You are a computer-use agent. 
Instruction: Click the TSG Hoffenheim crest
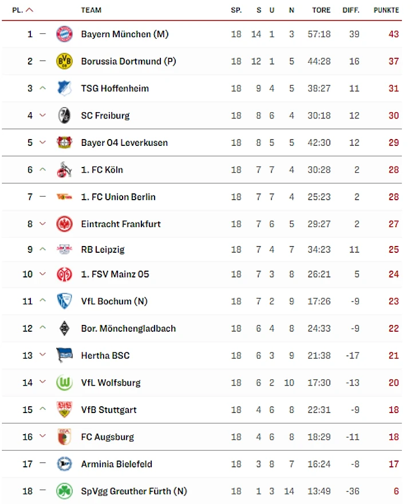click(x=64, y=88)
